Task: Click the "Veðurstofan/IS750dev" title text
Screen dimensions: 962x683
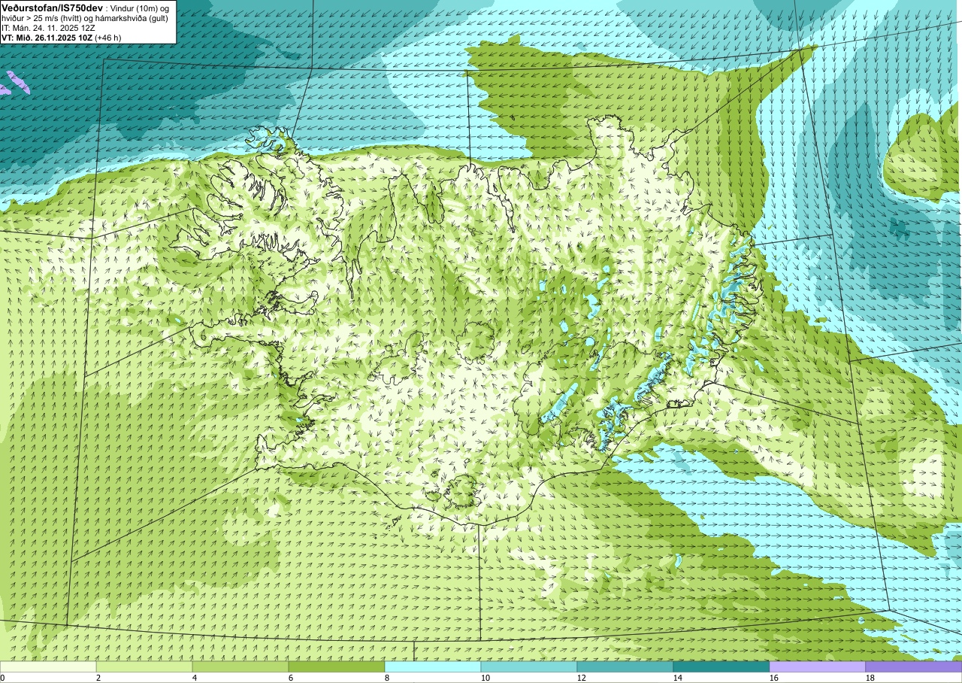Action: pos(53,7)
